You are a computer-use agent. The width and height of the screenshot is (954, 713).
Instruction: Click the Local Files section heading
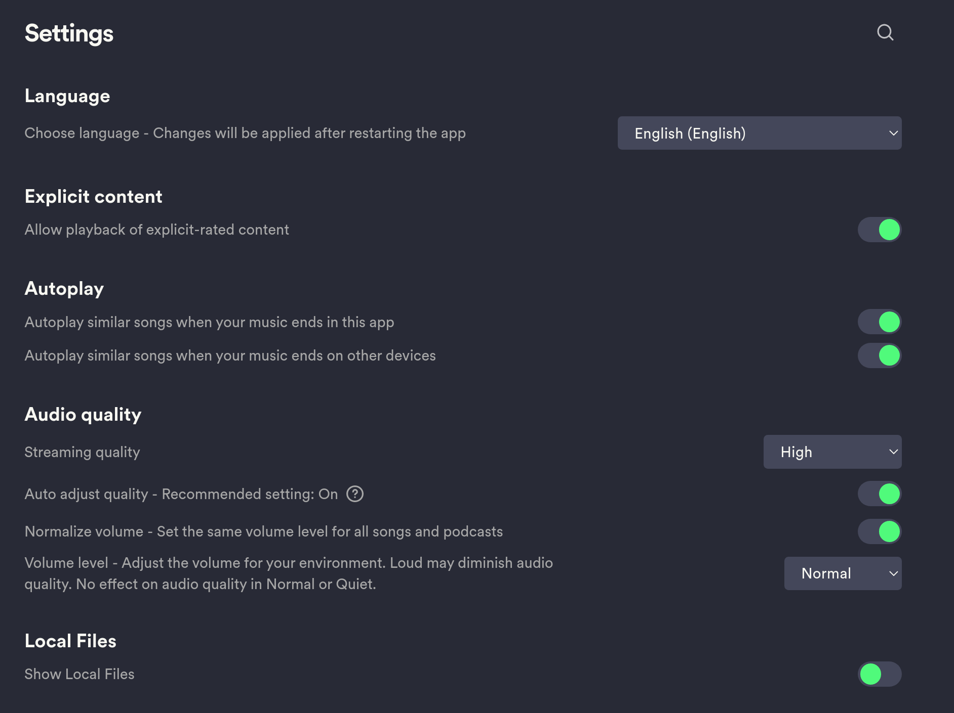pyautogui.click(x=70, y=640)
